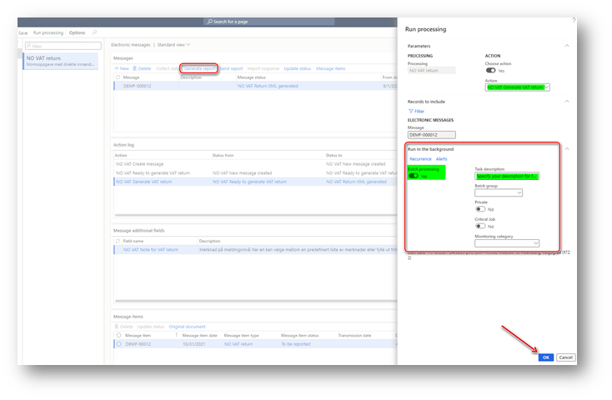Click the Task description field
The height and width of the screenshot is (400, 612).
[x=507, y=176]
